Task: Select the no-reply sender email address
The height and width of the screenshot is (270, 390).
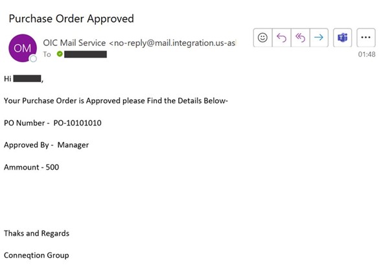Action: (x=172, y=43)
